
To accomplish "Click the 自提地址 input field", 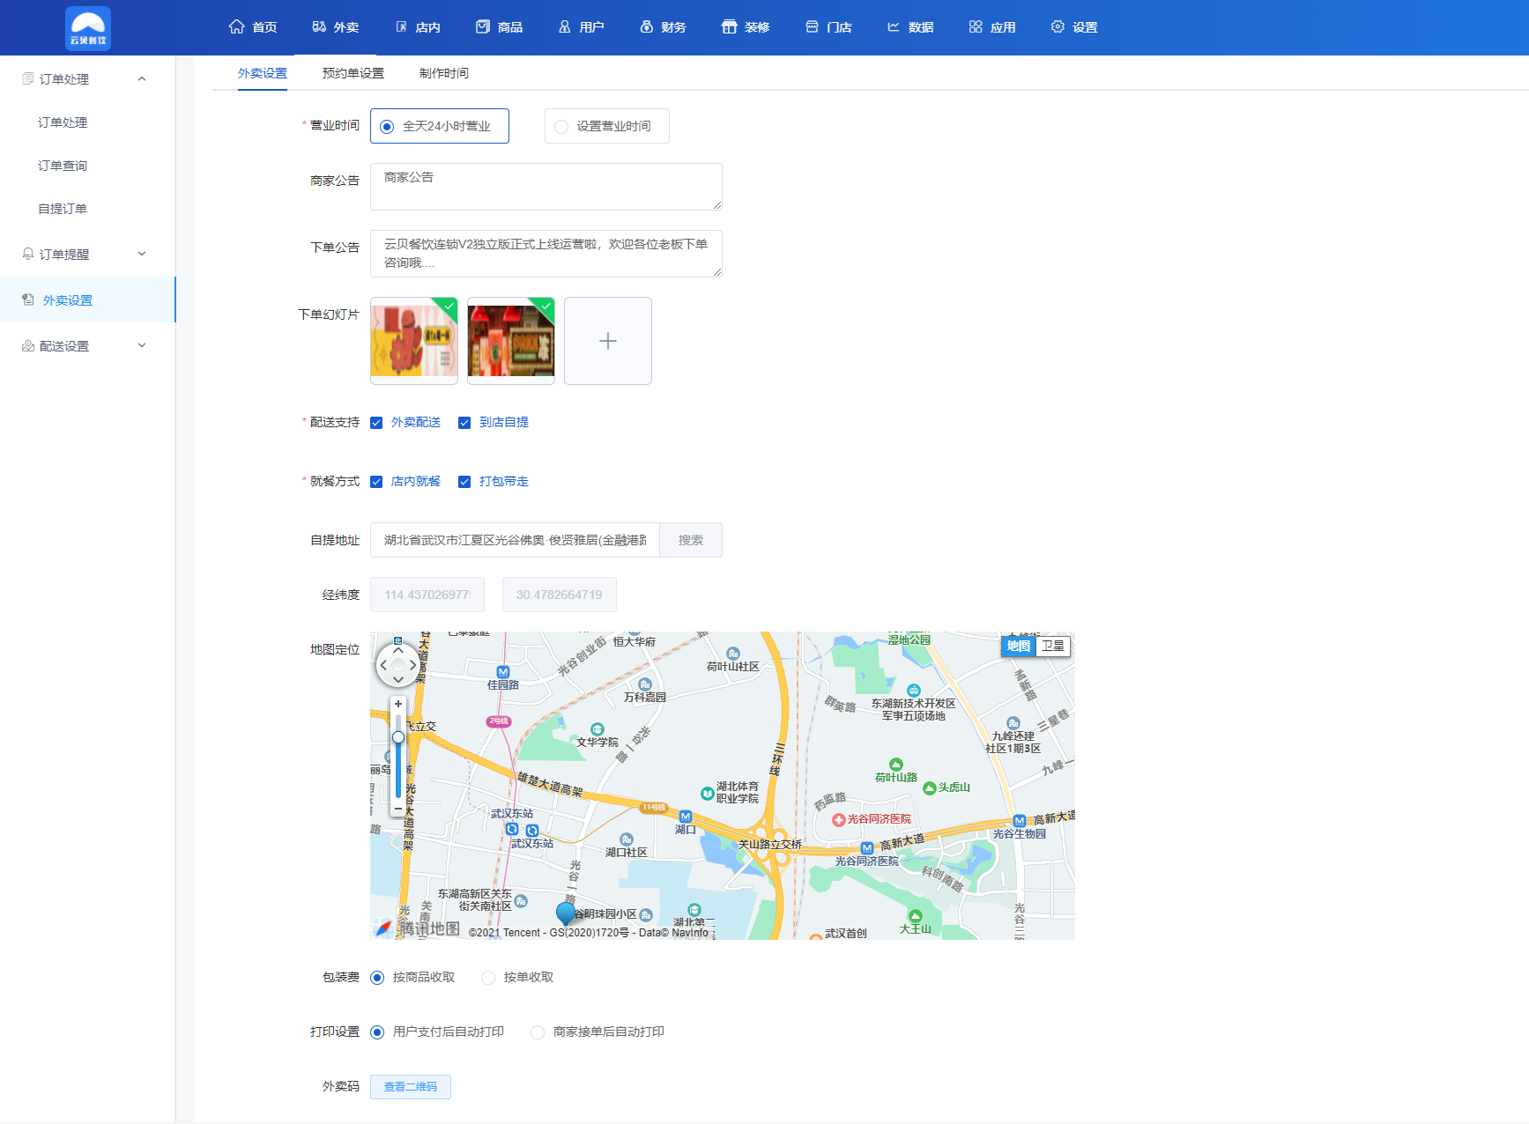I will [x=515, y=540].
